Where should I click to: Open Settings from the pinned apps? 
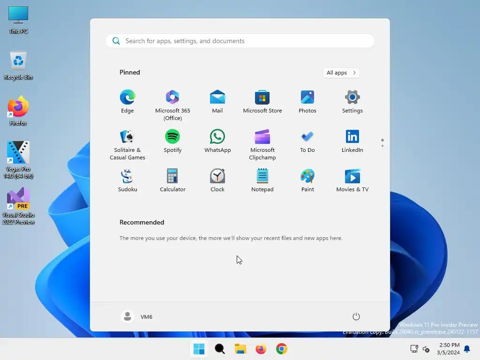(352, 102)
